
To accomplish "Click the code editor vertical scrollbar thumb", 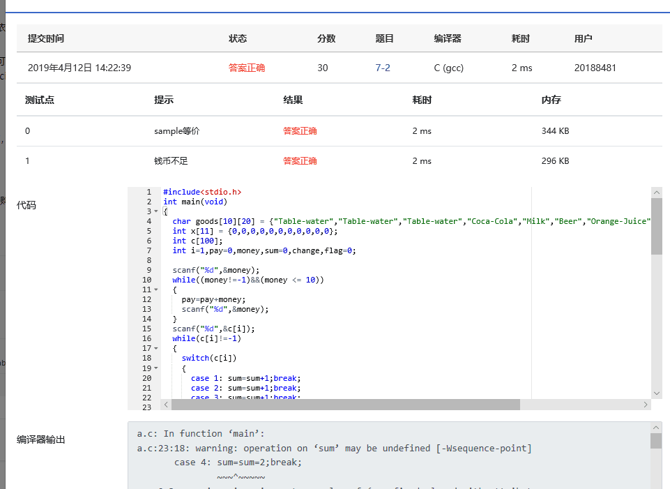I will point(656,227).
